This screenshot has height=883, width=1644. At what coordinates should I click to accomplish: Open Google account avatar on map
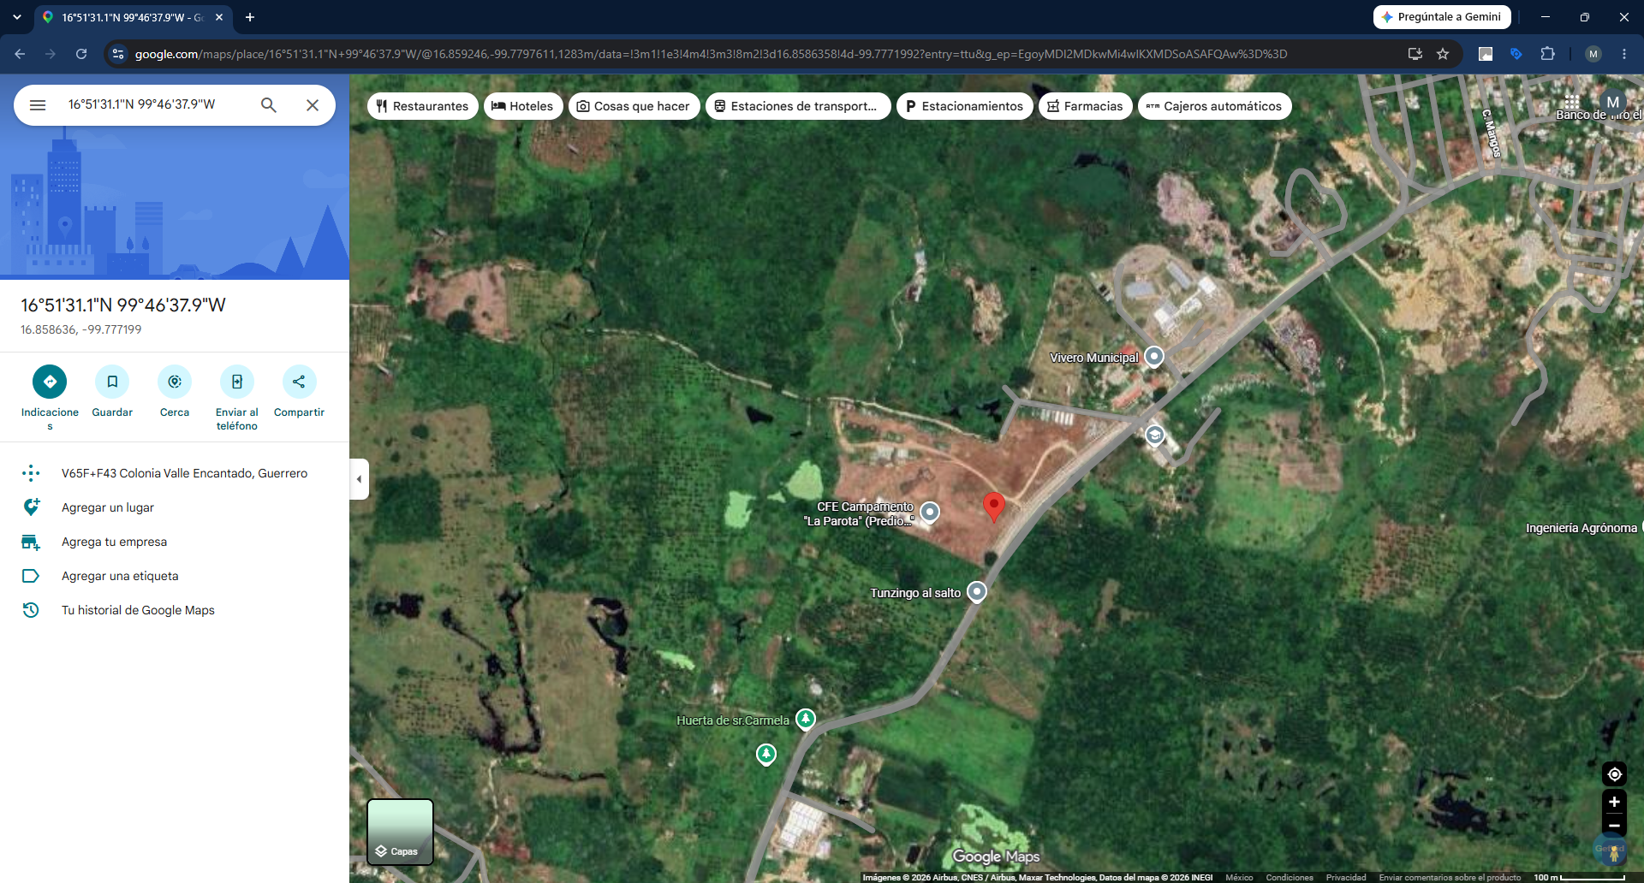point(1612,102)
